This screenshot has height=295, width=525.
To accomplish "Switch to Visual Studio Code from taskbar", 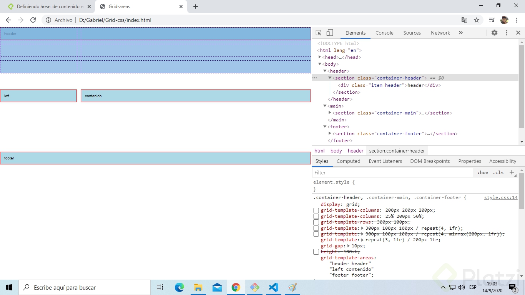I will [x=273, y=287].
